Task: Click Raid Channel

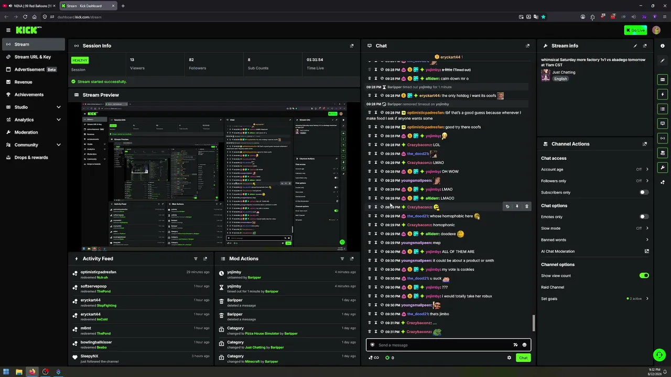Action: tap(553, 287)
